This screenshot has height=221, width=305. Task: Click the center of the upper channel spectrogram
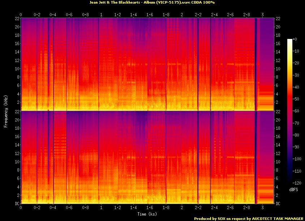[147, 64]
